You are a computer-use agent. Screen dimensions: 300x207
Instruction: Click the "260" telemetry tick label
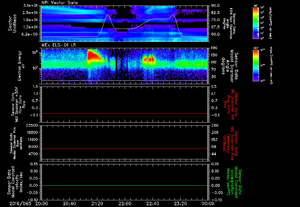214,125
